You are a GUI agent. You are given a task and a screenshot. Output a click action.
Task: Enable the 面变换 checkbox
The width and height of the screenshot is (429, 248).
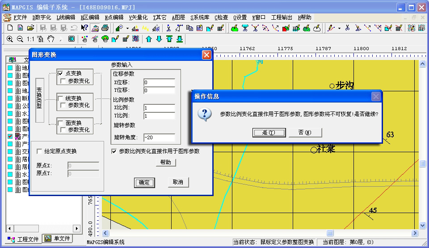tap(60, 123)
